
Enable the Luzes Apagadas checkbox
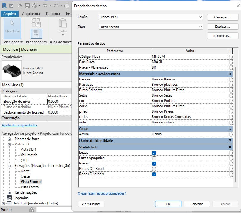click(154, 158)
